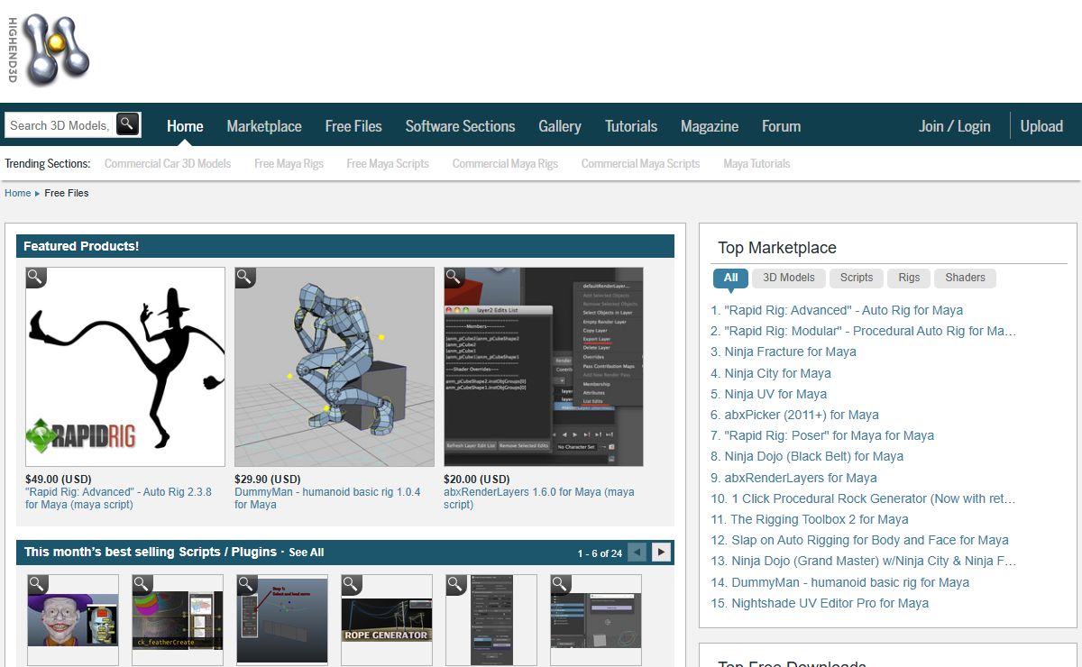The width and height of the screenshot is (1082, 667).
Task: Open trending Free Maya Scripts
Action: (388, 164)
